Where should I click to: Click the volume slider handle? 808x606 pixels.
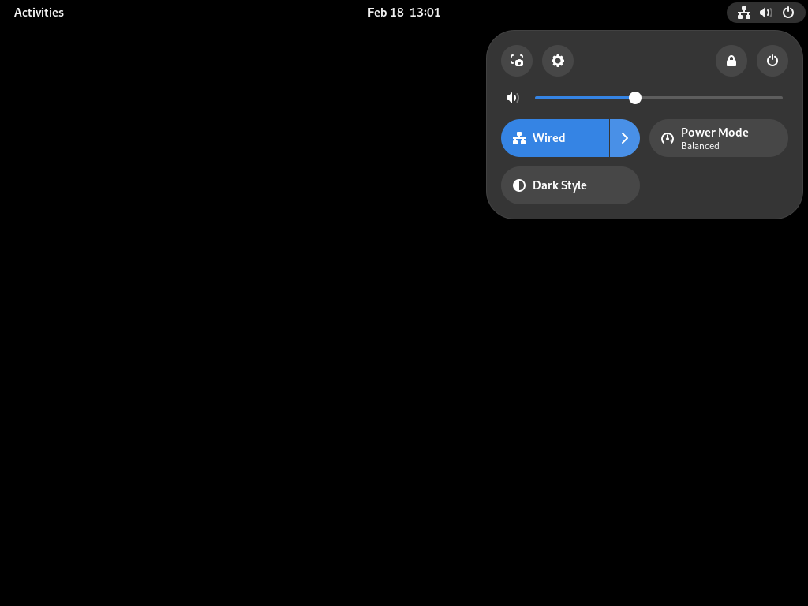[635, 98]
